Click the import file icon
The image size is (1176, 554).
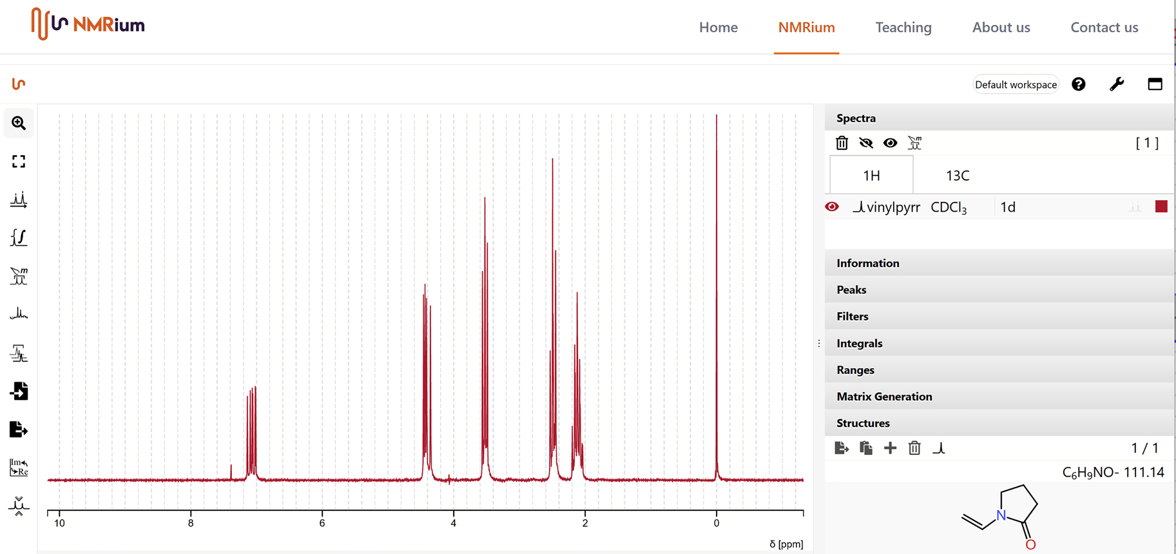[x=19, y=391]
